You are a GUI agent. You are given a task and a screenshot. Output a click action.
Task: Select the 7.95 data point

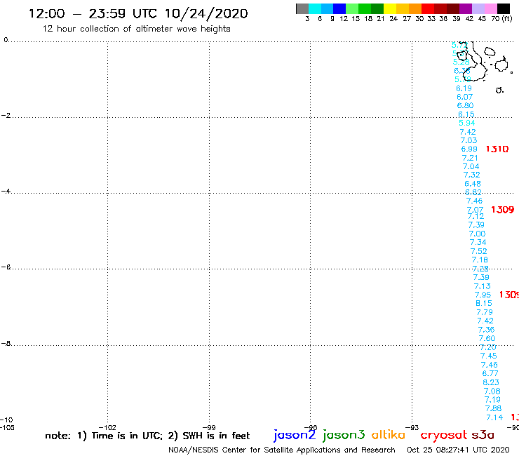[483, 295]
